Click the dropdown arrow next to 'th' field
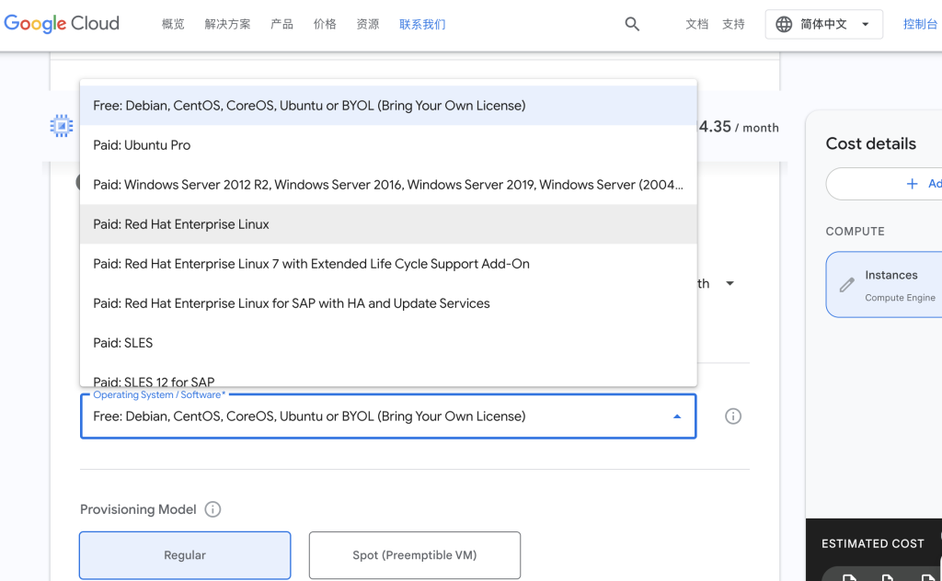The height and width of the screenshot is (581, 942). [x=729, y=283]
